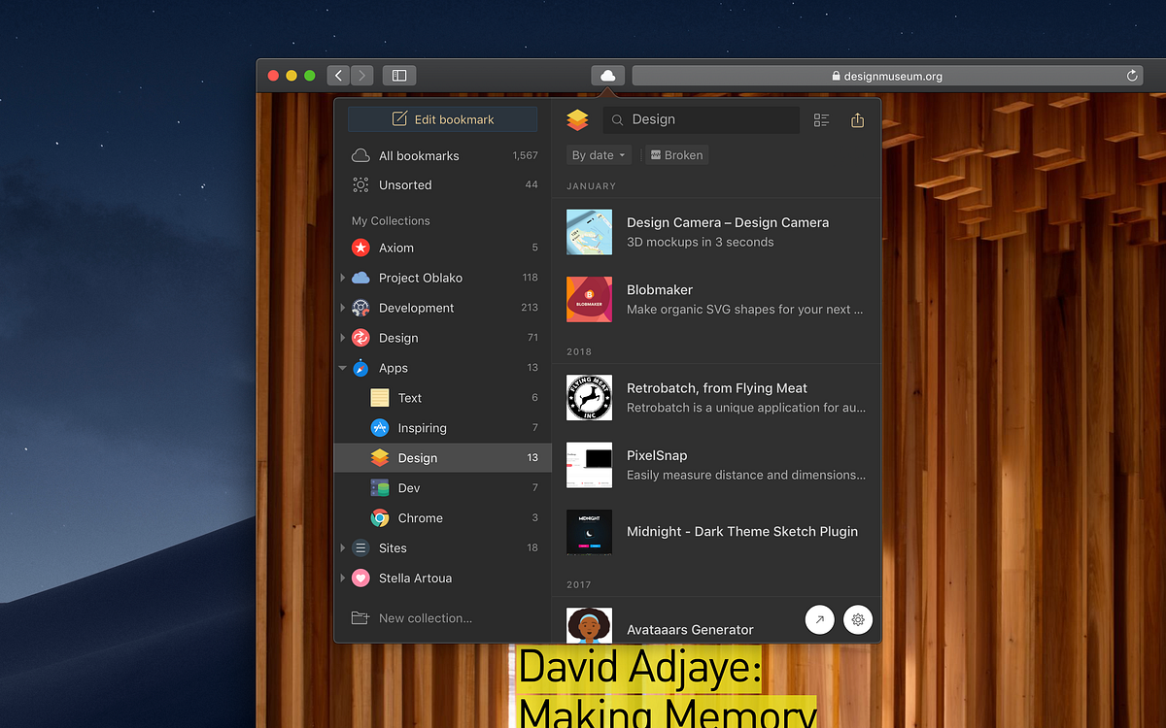
Task: Click the Dev subcollection icon
Action: [380, 488]
